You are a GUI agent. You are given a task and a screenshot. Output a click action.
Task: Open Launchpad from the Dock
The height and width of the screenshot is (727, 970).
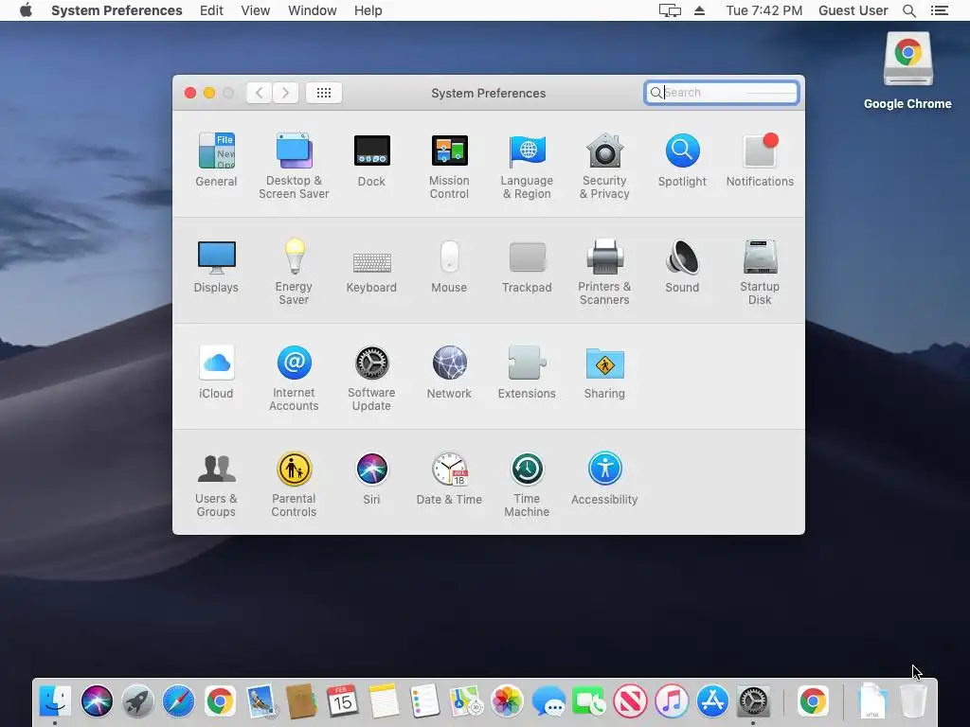(137, 701)
